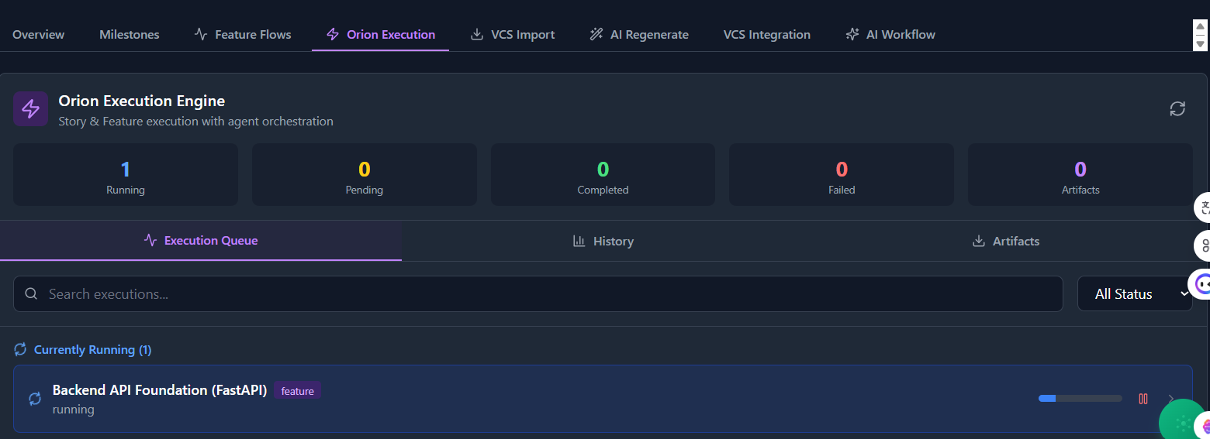
Task: Click the History bar chart icon
Action: click(579, 241)
